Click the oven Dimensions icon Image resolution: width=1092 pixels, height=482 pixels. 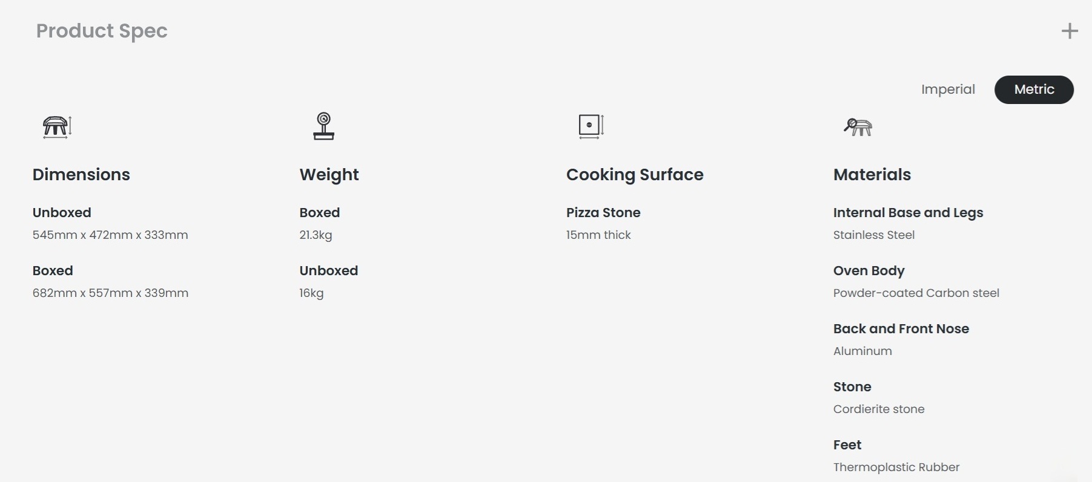pos(58,127)
